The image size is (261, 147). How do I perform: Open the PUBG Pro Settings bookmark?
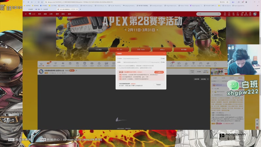pos(87,6)
